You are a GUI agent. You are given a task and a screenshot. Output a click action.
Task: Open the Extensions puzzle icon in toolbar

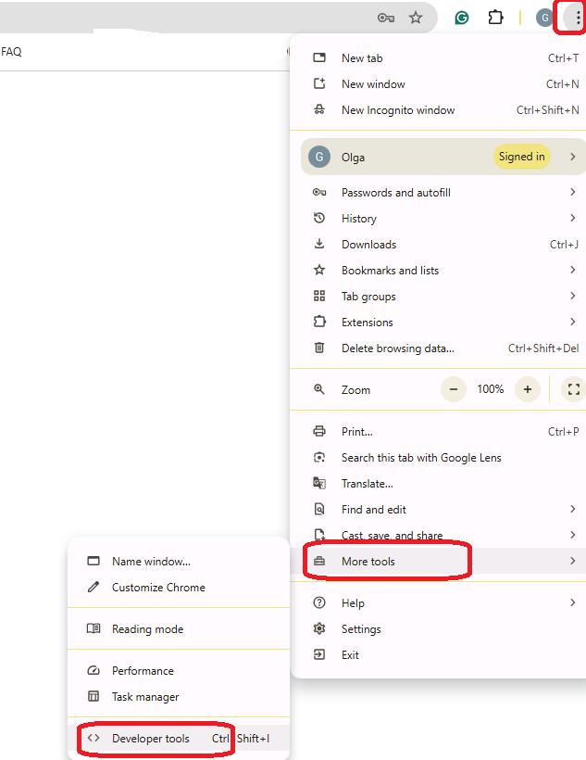tap(495, 18)
